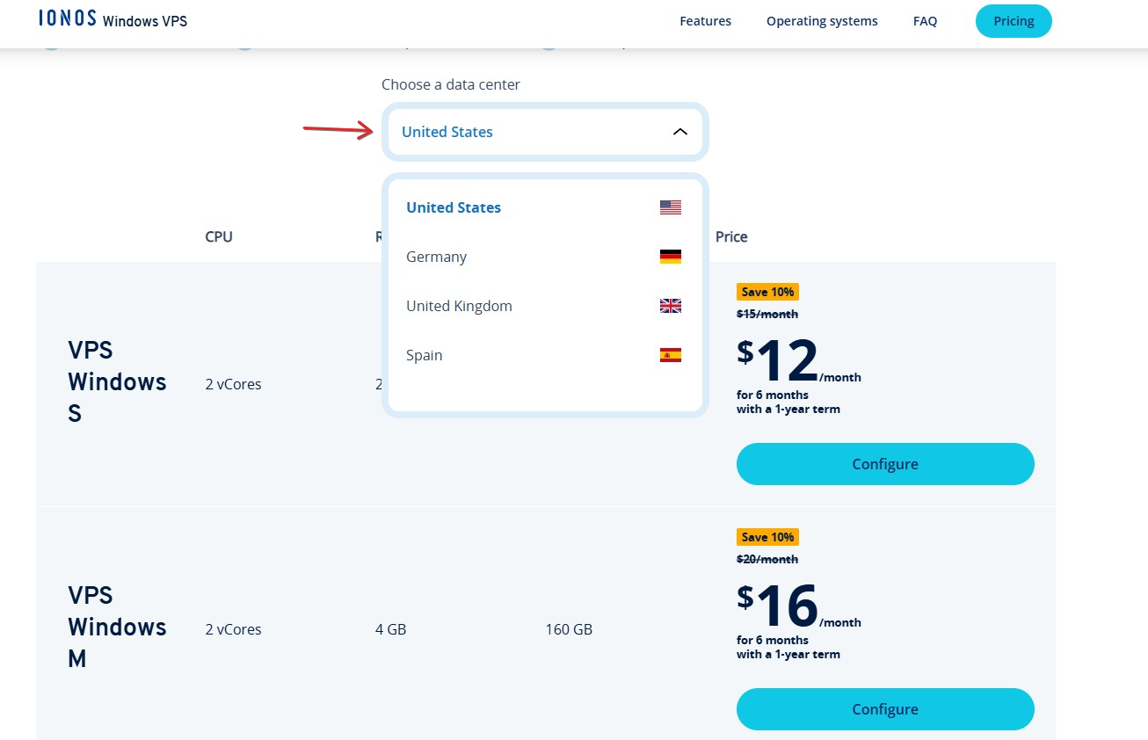Click the United States flag icon

point(670,207)
